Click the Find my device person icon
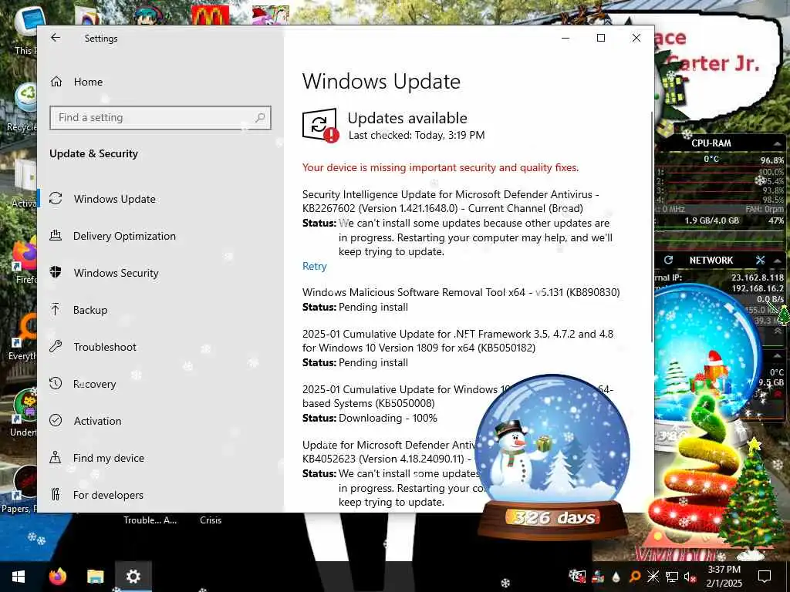The image size is (790, 592). (56, 458)
